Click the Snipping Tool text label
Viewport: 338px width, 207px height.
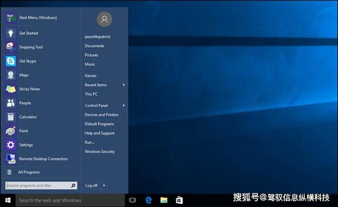(x=31, y=47)
